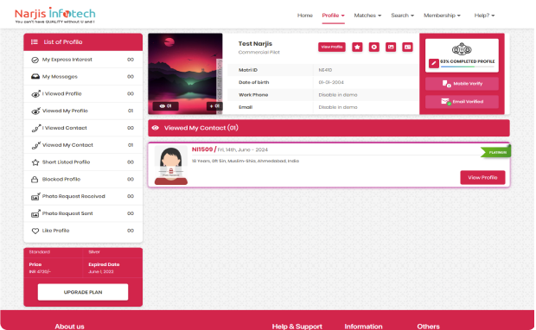Click the eye icon in Viewed My Contact header
Image resolution: width=536 pixels, height=330 pixels.
(x=156, y=128)
